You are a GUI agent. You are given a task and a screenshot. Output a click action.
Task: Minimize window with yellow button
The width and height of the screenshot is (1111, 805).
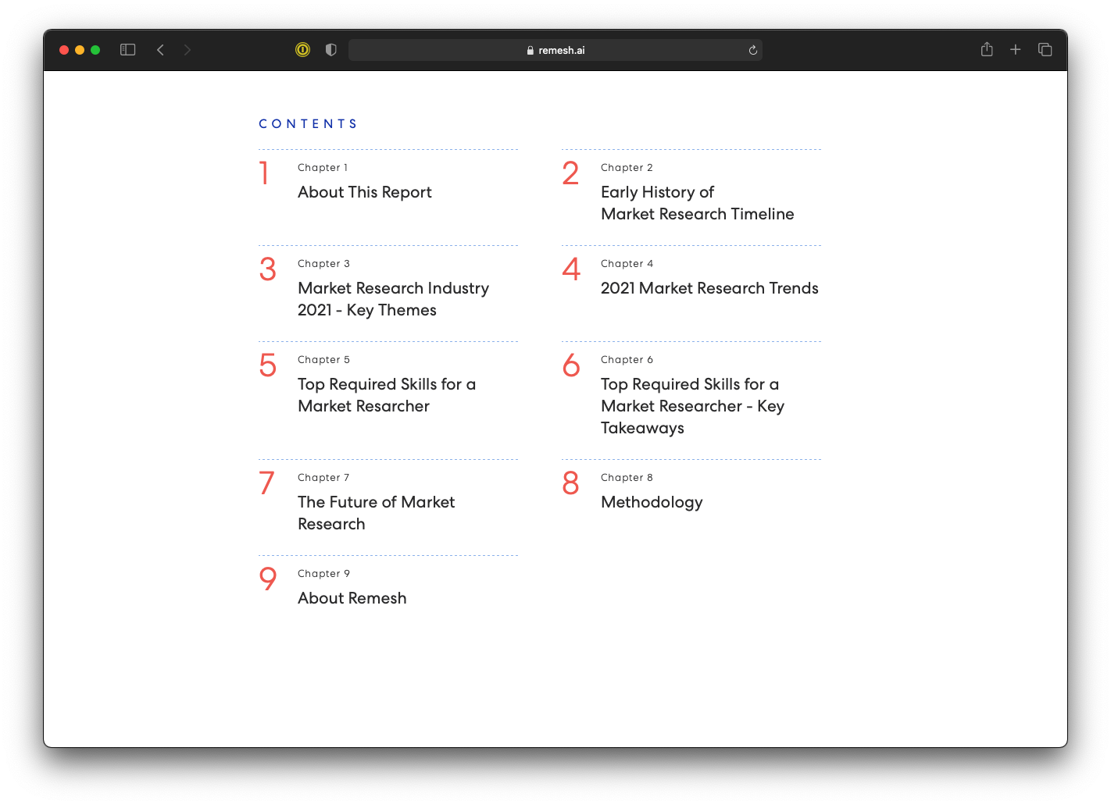click(80, 50)
